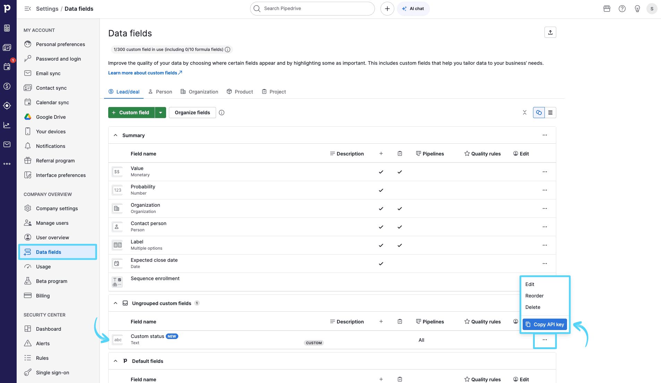Collapse the Ungrouped custom fields group
The image size is (661, 383).
click(115, 303)
